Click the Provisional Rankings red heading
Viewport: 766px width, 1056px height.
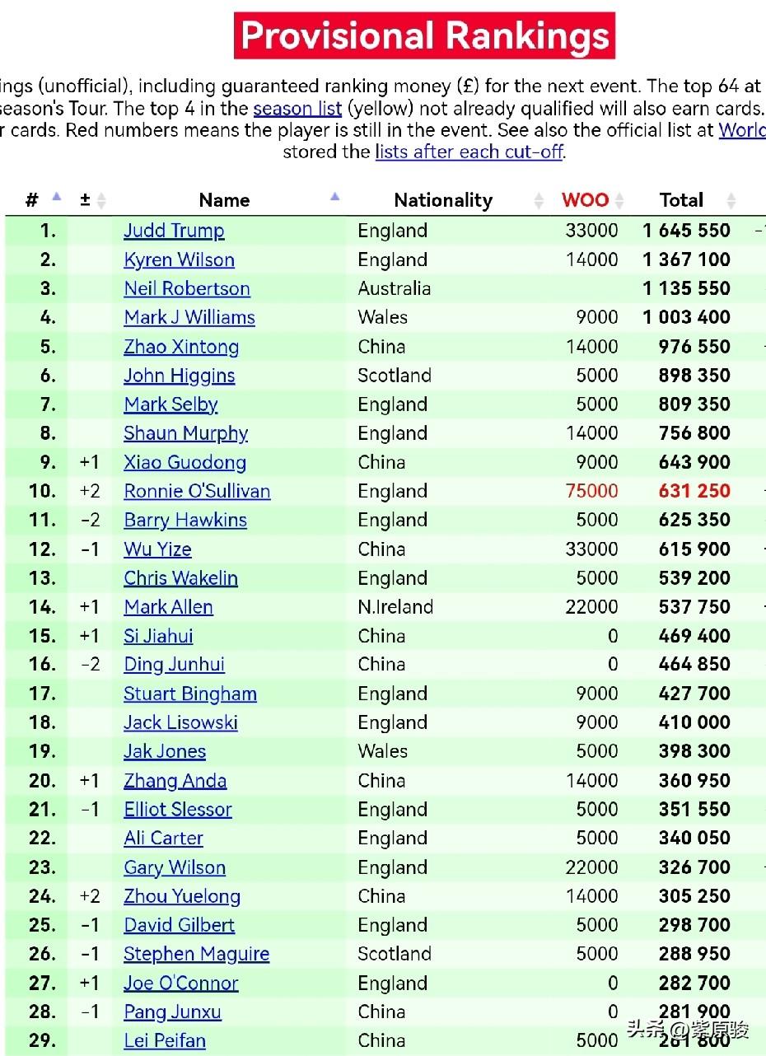pyautogui.click(x=425, y=36)
